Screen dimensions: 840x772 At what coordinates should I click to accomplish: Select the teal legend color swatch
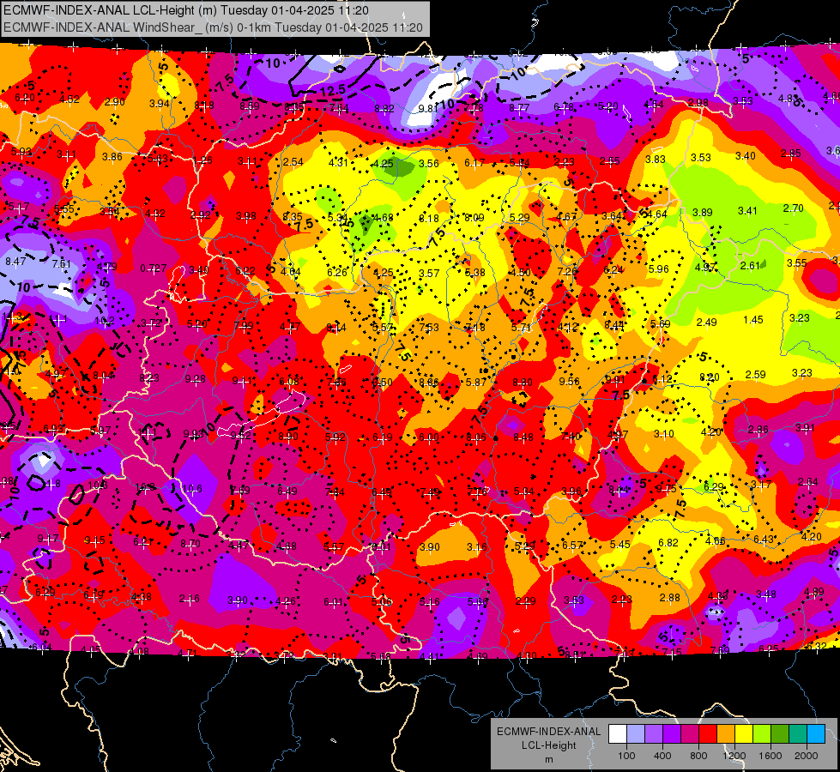click(798, 734)
